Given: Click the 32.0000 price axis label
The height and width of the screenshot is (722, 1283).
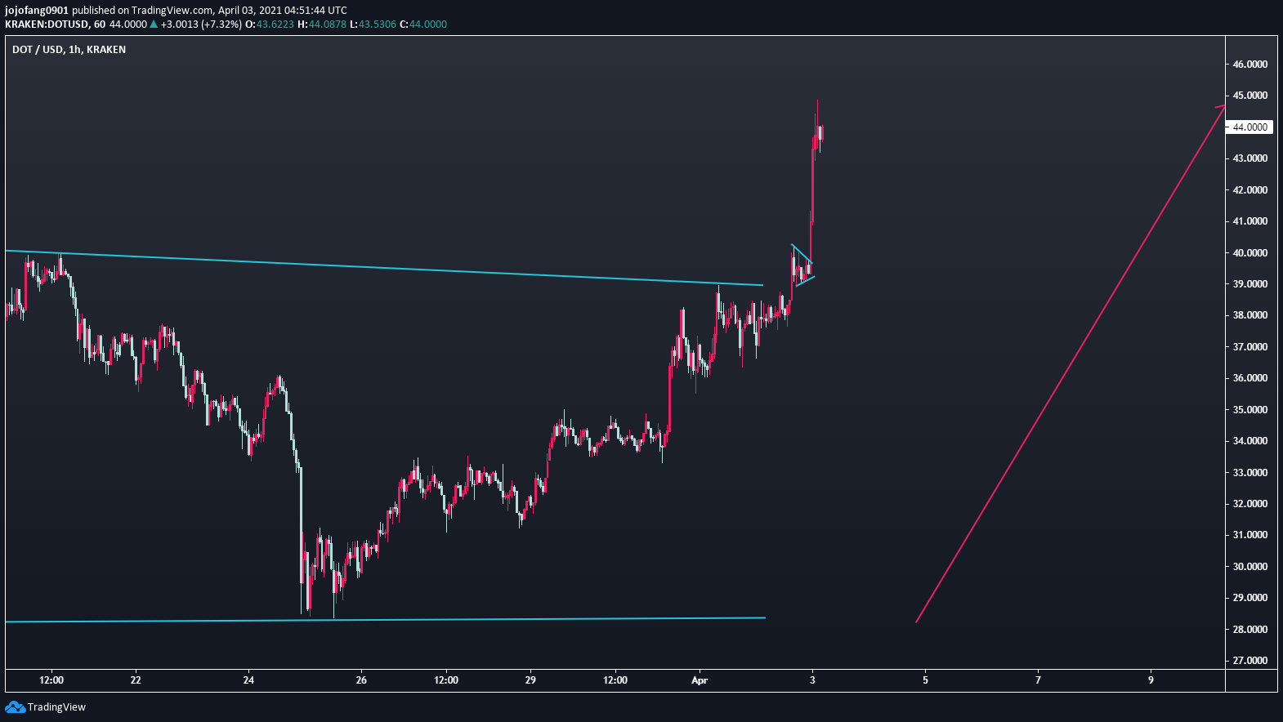Looking at the screenshot, I should [x=1250, y=504].
